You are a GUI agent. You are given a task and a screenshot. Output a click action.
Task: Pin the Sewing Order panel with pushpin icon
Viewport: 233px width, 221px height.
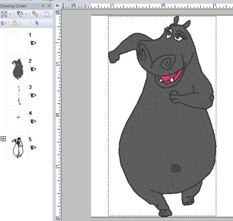point(43,6)
